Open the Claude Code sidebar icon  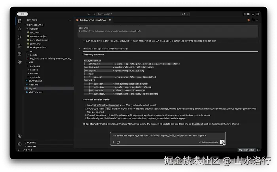point(20,62)
